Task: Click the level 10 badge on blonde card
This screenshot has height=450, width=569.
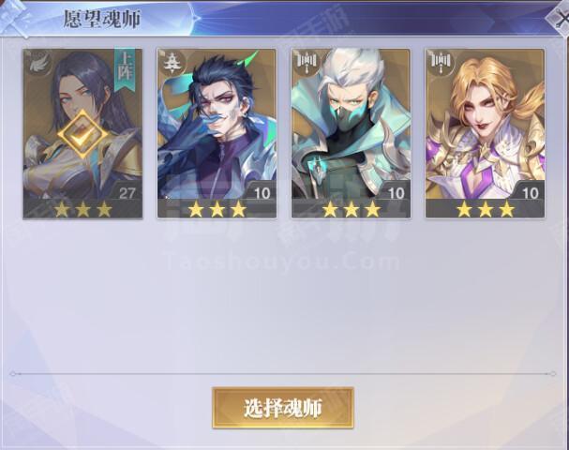Action: (x=531, y=192)
